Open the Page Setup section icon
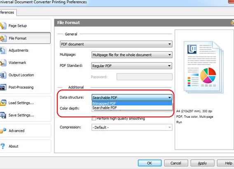 click(3, 25)
